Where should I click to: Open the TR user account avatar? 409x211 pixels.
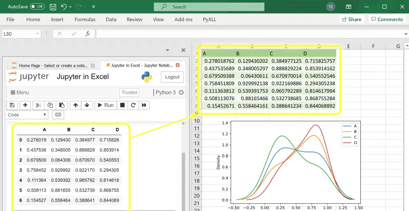tap(330, 7)
